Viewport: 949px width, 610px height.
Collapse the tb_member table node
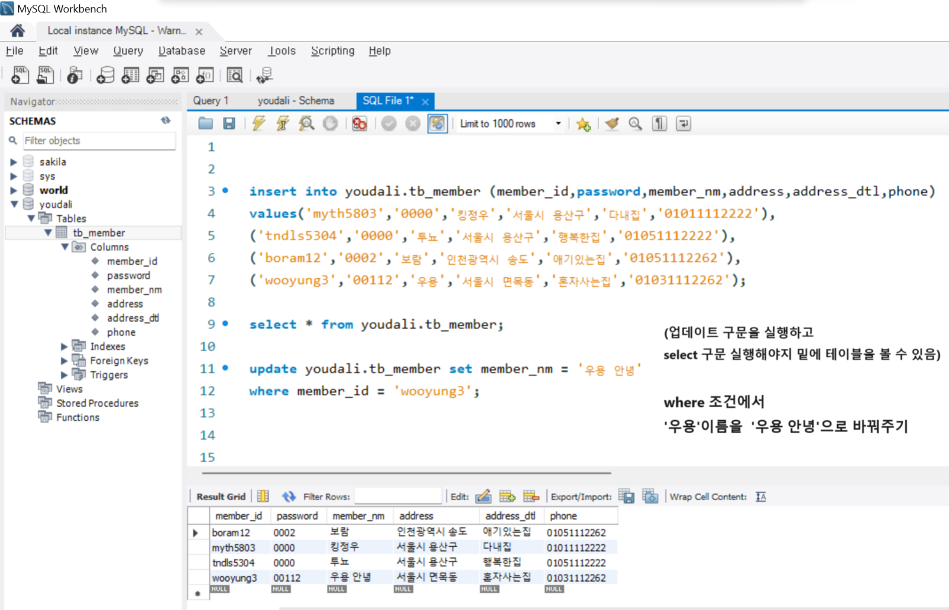tap(48, 233)
